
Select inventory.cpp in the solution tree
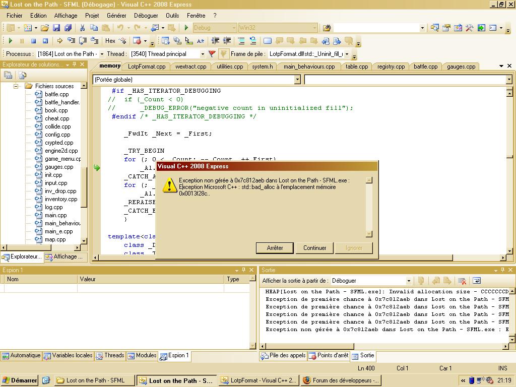pyautogui.click(x=61, y=199)
